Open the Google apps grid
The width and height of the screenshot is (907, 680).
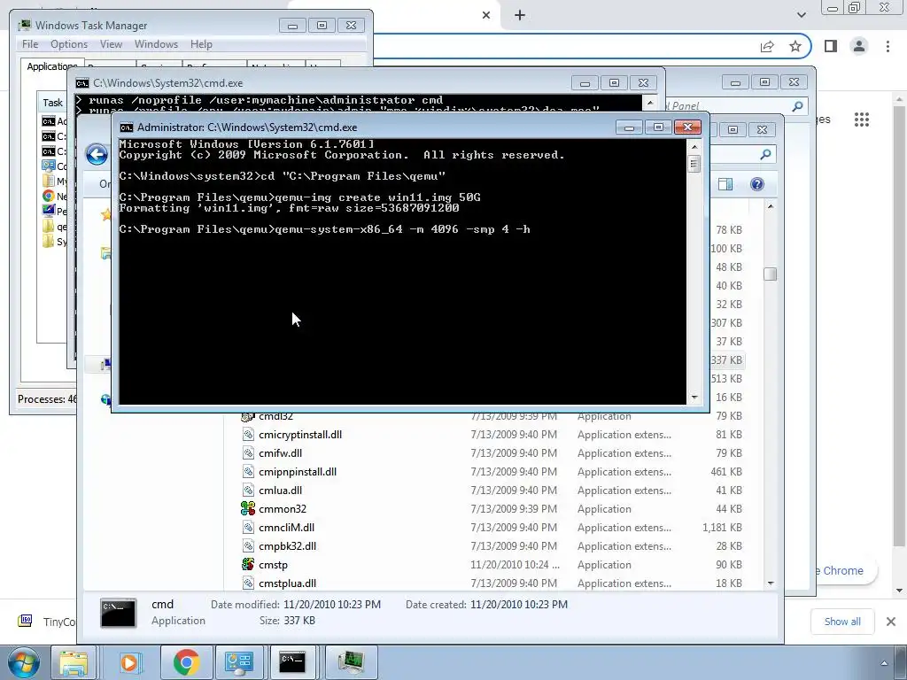point(862,120)
